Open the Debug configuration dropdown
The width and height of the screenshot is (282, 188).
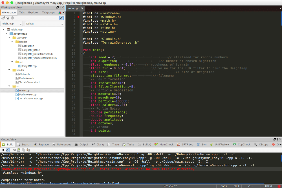[x=45, y=24]
